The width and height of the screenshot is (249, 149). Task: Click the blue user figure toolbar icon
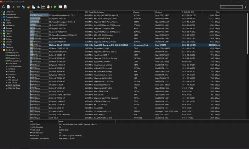pyautogui.click(x=38, y=7)
